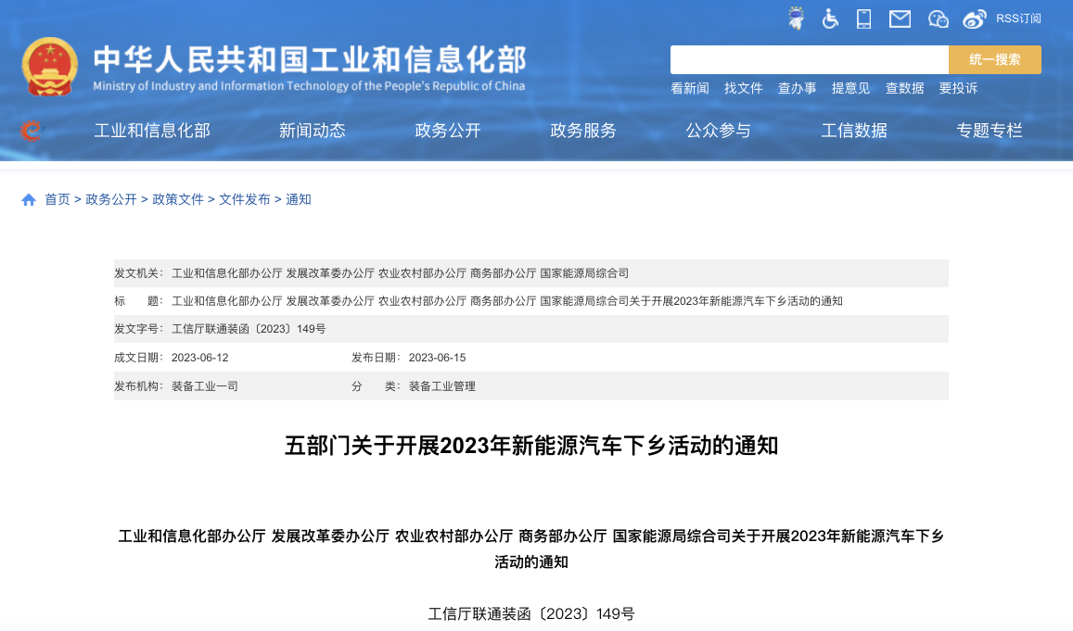Click the Ministry of Industry English subtitle
The width and height of the screenshot is (1073, 631).
coord(309,86)
